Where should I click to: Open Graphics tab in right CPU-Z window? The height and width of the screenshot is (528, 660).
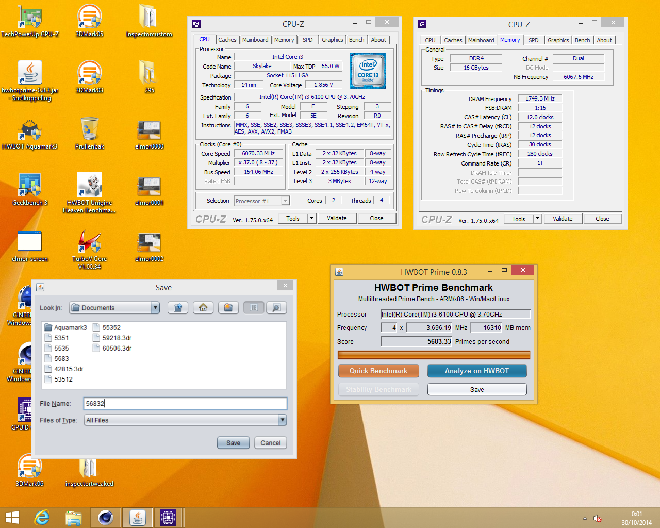(558, 40)
